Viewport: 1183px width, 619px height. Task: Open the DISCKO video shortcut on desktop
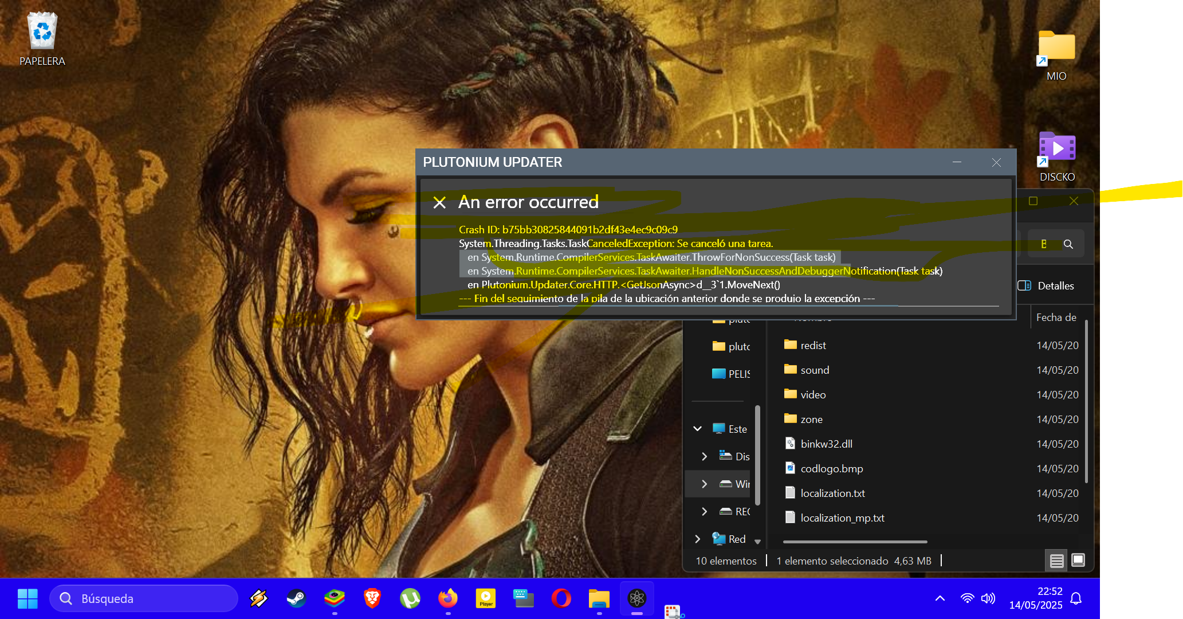click(x=1057, y=156)
